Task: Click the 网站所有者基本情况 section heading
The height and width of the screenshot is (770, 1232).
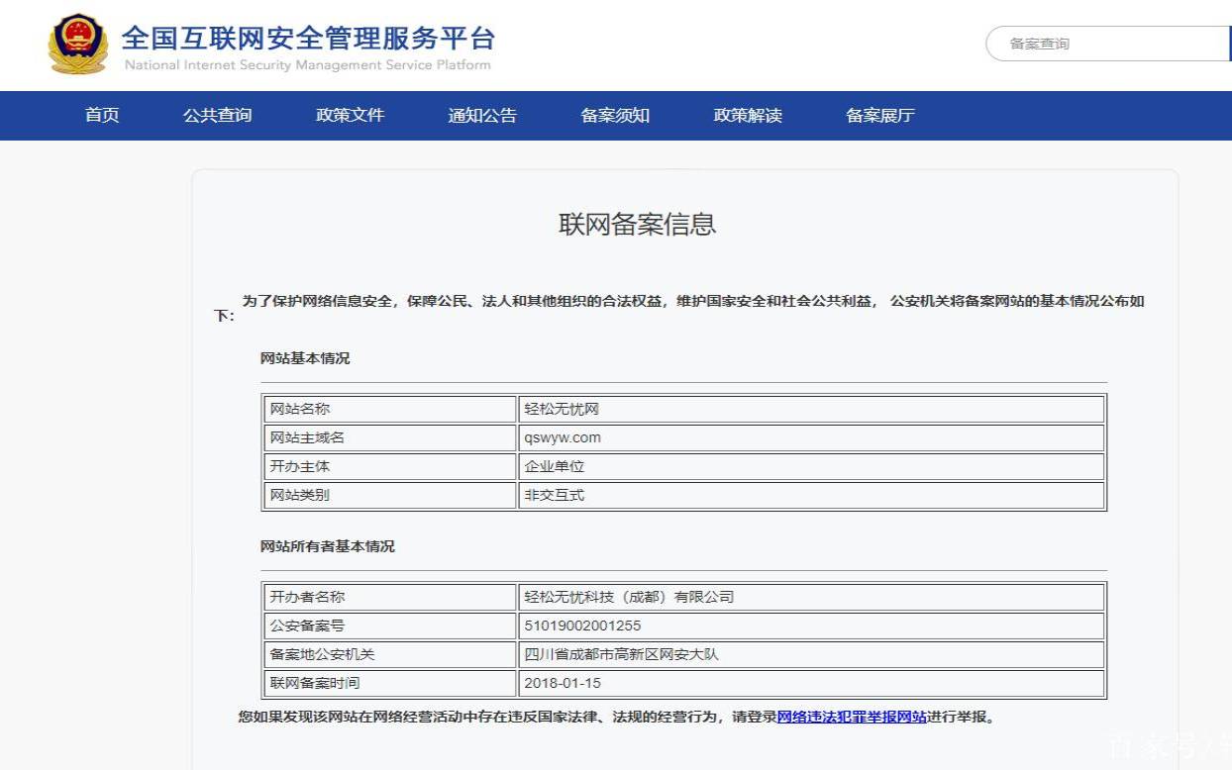Action: (327, 546)
